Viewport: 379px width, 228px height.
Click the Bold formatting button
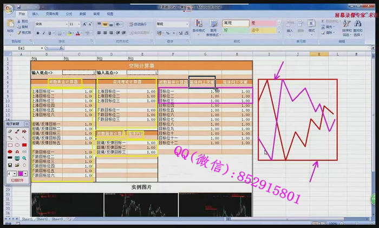pyautogui.click(x=37, y=33)
